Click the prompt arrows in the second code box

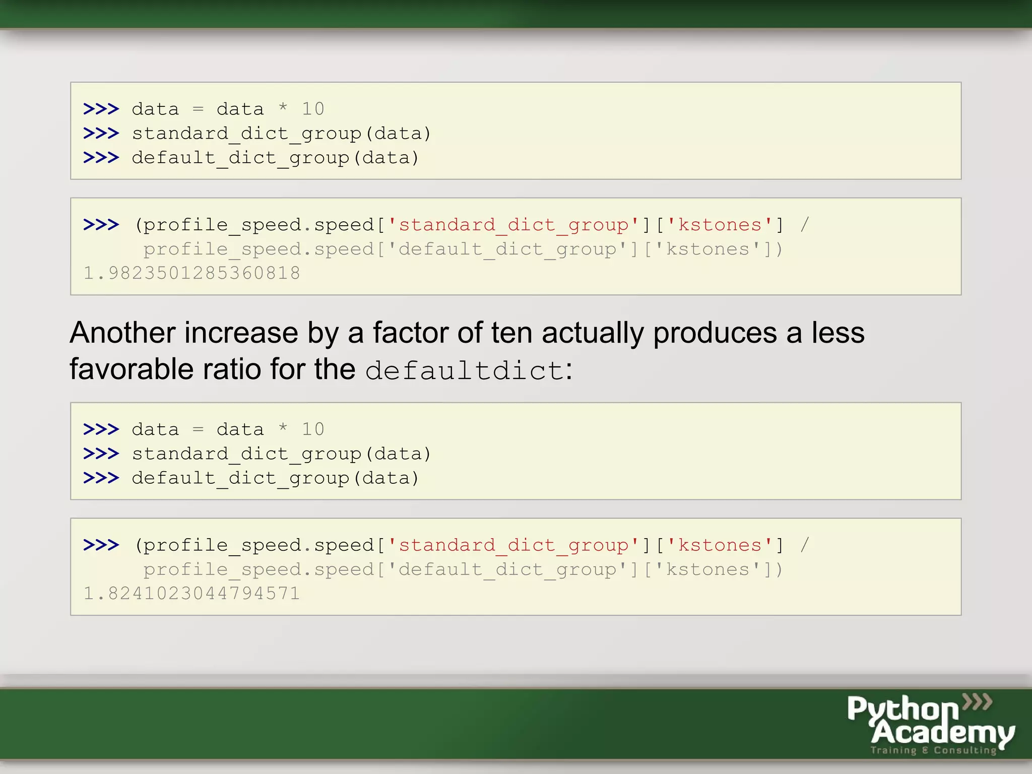click(101, 225)
